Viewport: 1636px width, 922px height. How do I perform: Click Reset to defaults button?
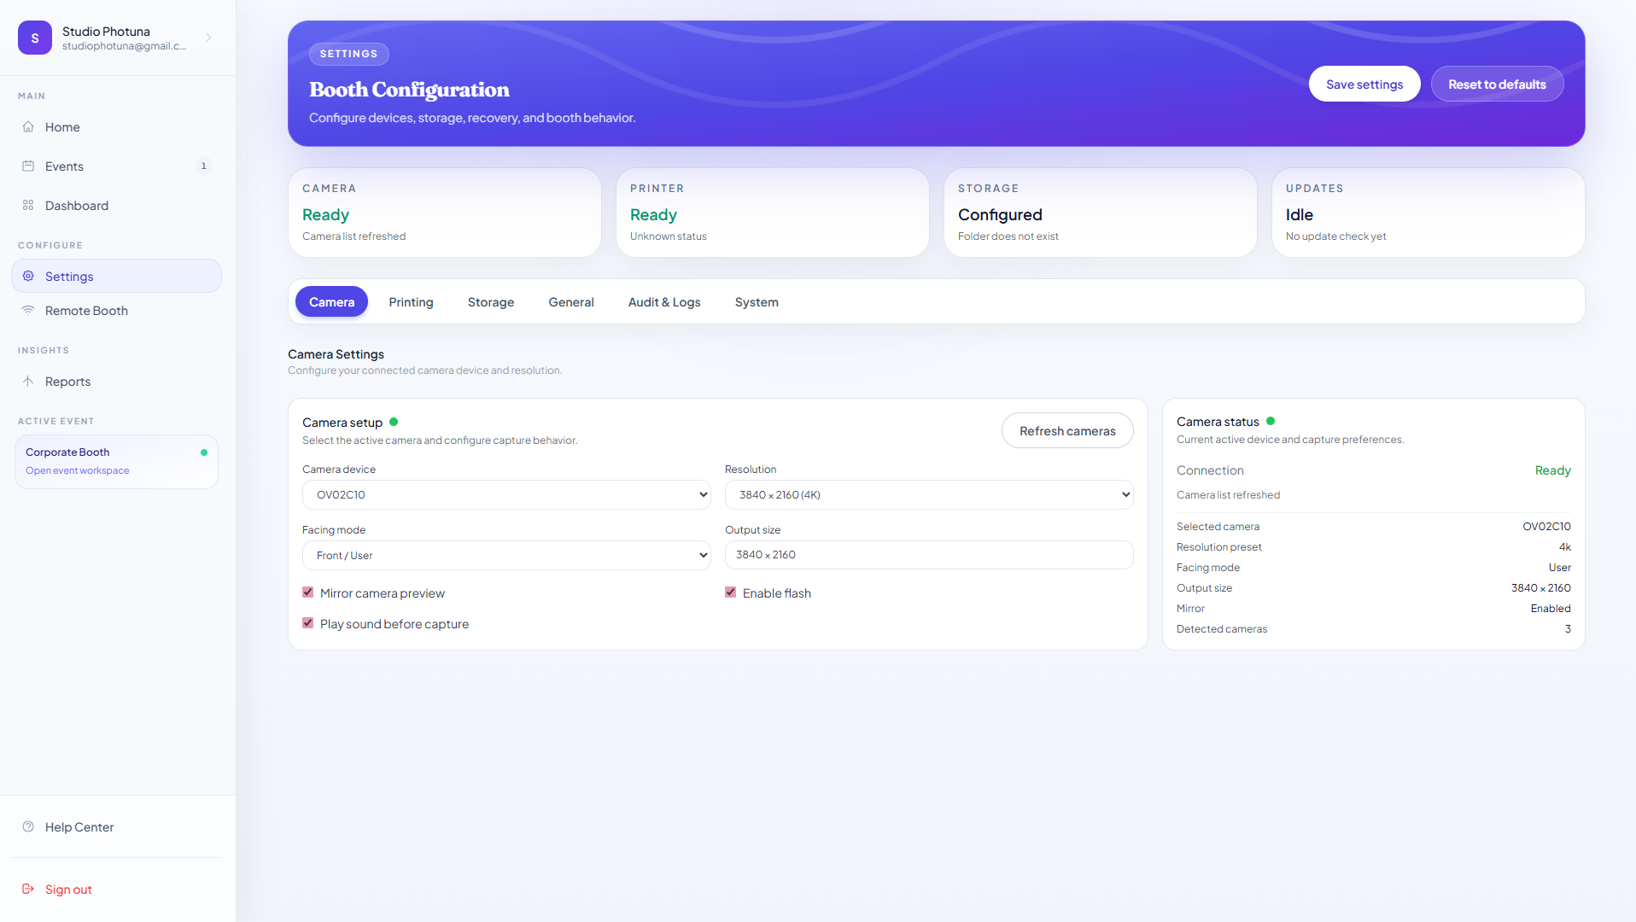coord(1497,84)
